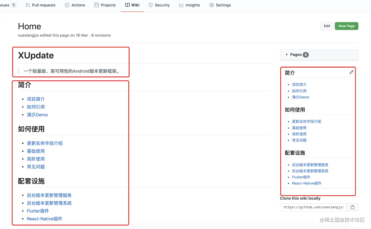Image resolution: width=371 pixels, height=229 pixels.
Task: Click 更新实体字段介绍 in the right sidebar
Action: tap(307, 121)
